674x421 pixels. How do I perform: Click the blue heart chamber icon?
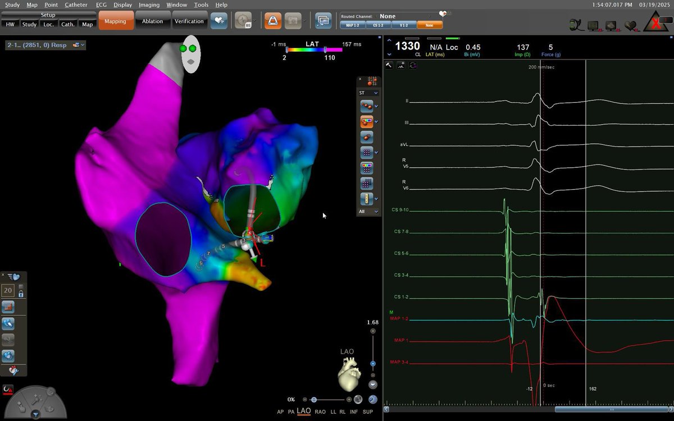coord(8,355)
